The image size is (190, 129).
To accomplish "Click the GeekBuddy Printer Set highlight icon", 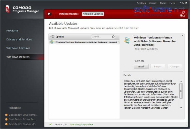I will click(6, 119).
